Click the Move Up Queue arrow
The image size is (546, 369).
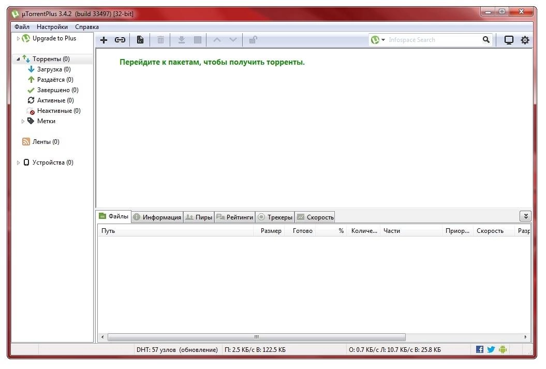(217, 40)
